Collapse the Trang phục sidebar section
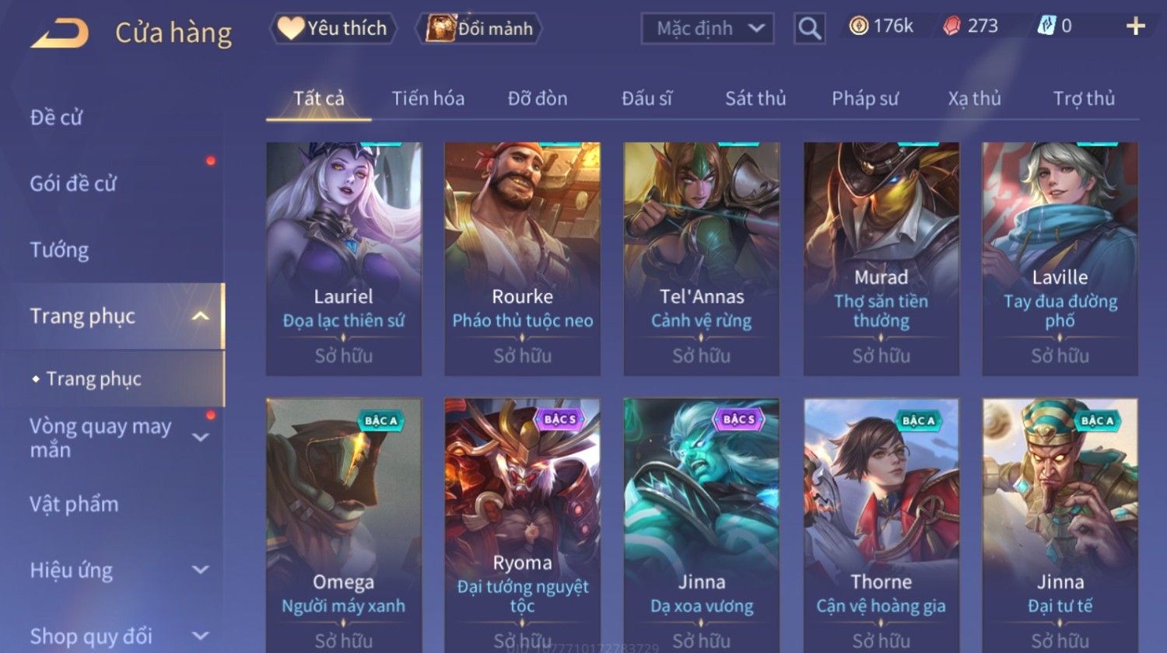 point(201,316)
